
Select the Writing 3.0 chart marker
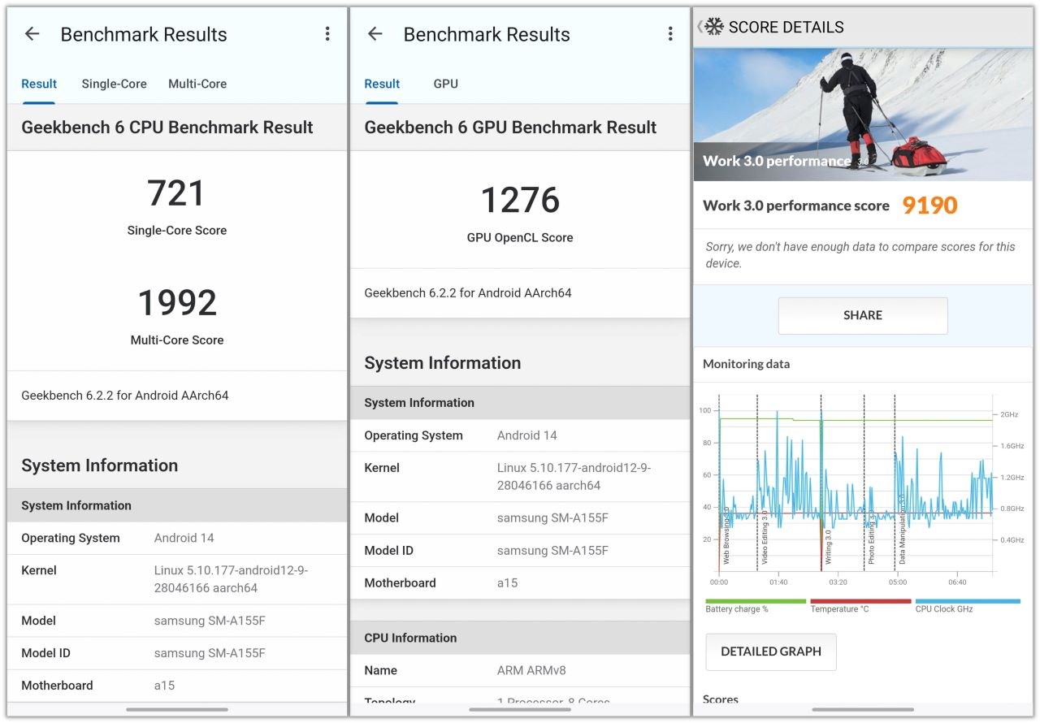coord(829,547)
